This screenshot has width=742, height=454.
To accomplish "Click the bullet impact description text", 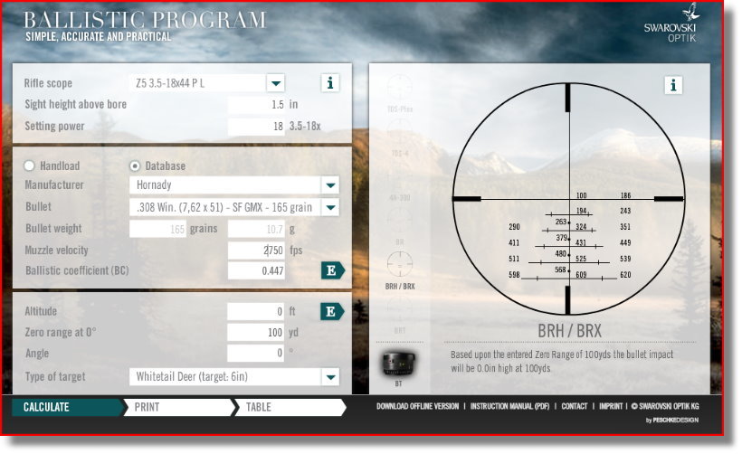I will click(x=562, y=362).
